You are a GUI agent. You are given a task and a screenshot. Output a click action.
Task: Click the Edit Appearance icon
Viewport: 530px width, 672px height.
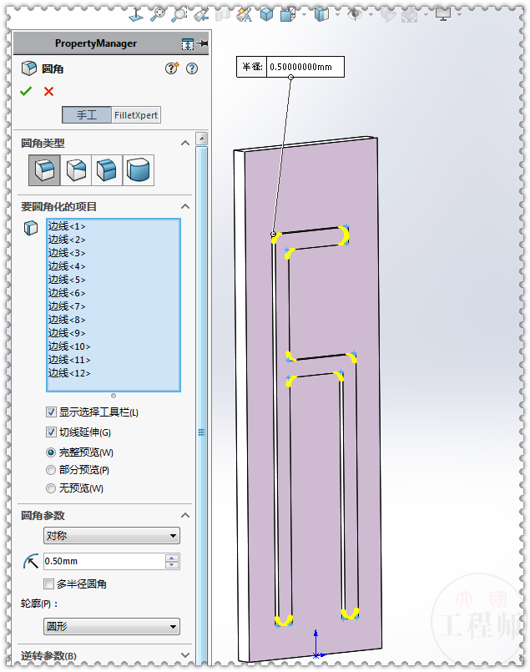[x=388, y=15]
